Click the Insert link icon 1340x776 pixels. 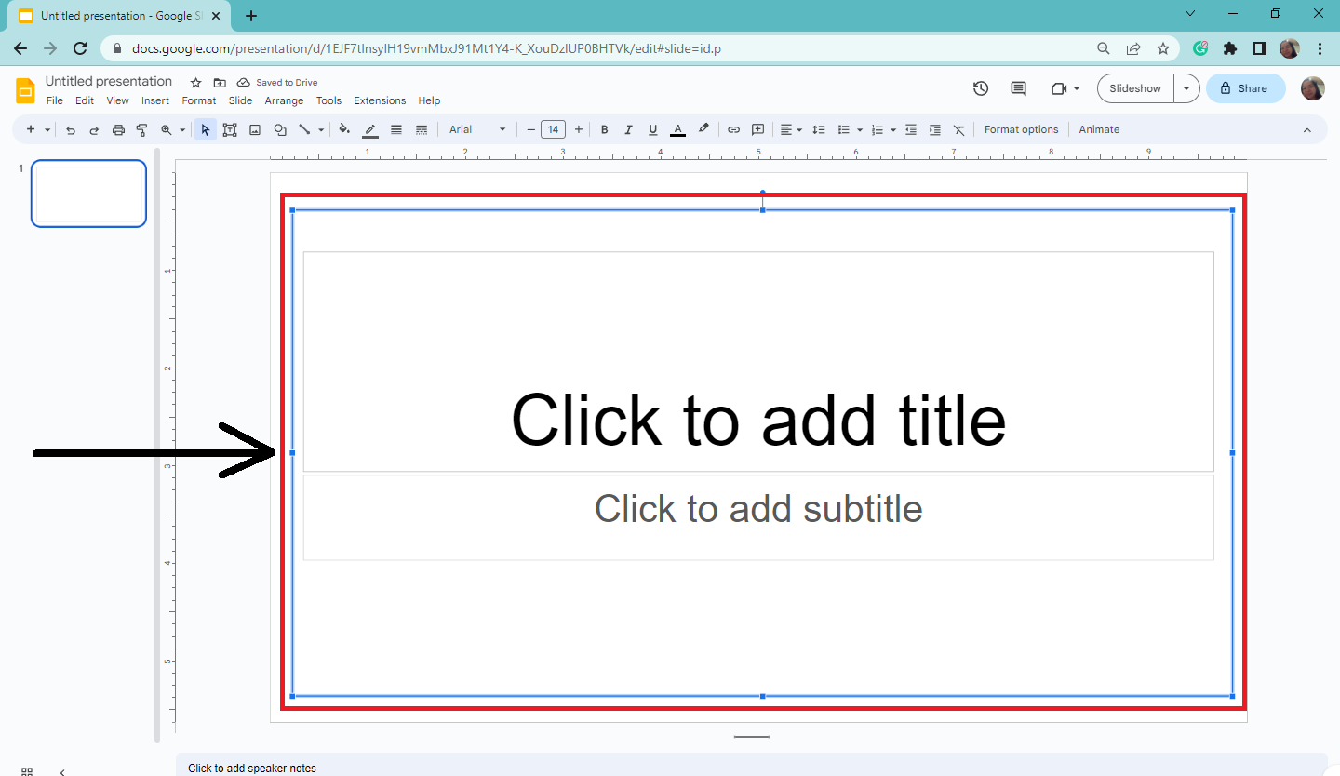pos(733,129)
